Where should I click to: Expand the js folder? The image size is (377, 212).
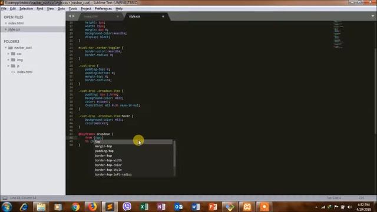click(x=8, y=66)
